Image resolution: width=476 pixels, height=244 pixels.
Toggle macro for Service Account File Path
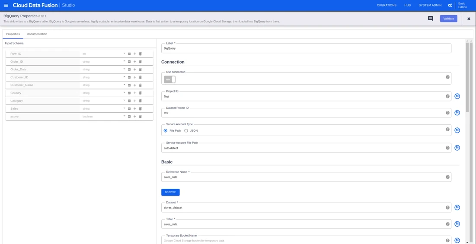pyautogui.click(x=457, y=148)
